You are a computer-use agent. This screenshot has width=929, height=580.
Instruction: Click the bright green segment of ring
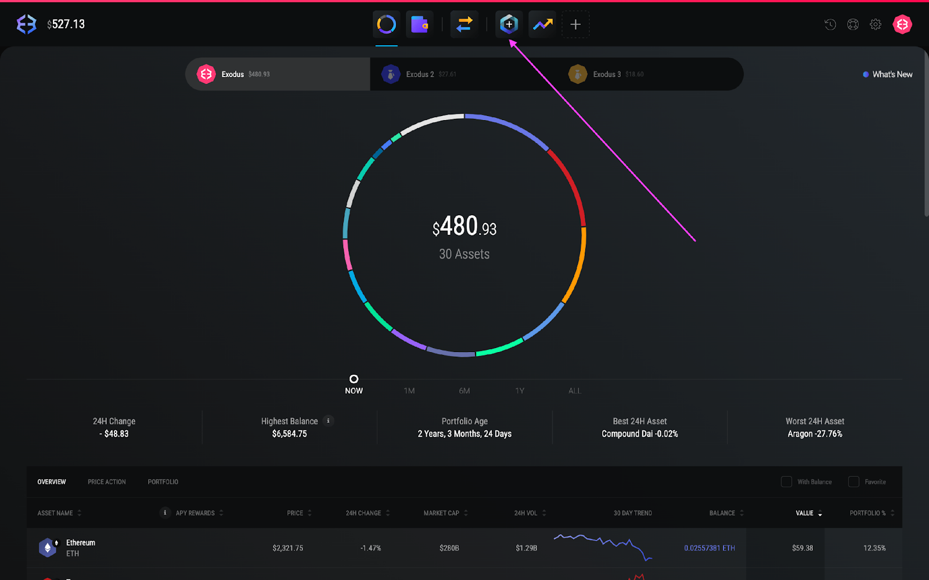tap(500, 347)
